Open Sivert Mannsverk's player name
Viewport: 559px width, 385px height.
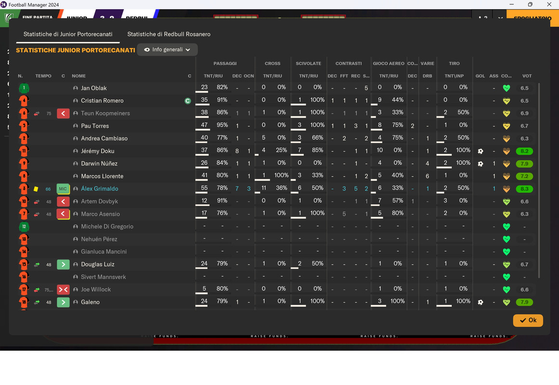pyautogui.click(x=104, y=277)
